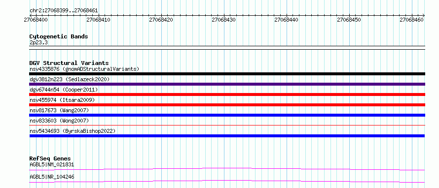Screen dimensions: 439x188
Task: Click ruler position 27068460
Action: 411,20
